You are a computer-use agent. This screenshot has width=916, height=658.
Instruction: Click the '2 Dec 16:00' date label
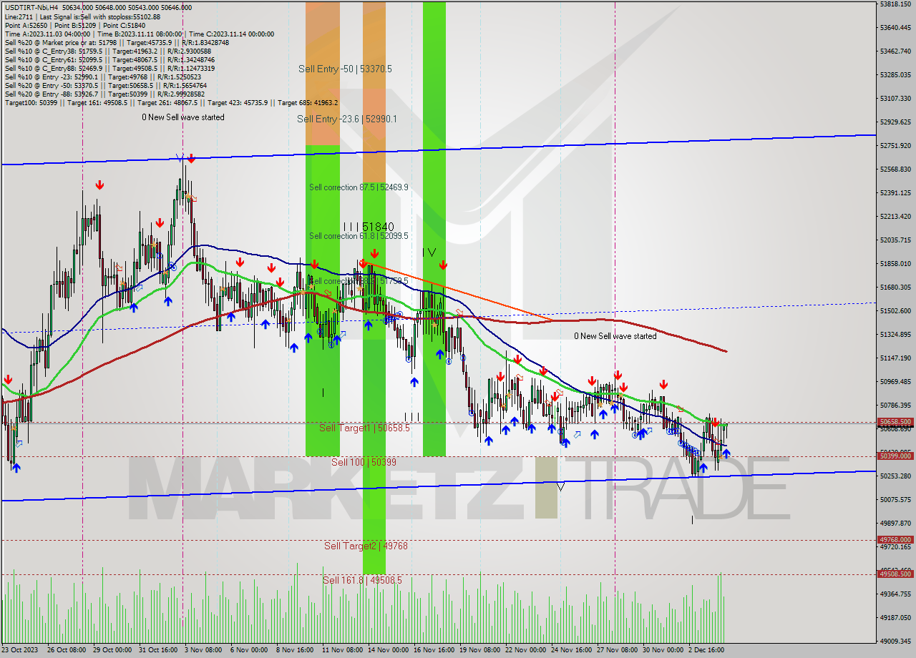tap(707, 650)
